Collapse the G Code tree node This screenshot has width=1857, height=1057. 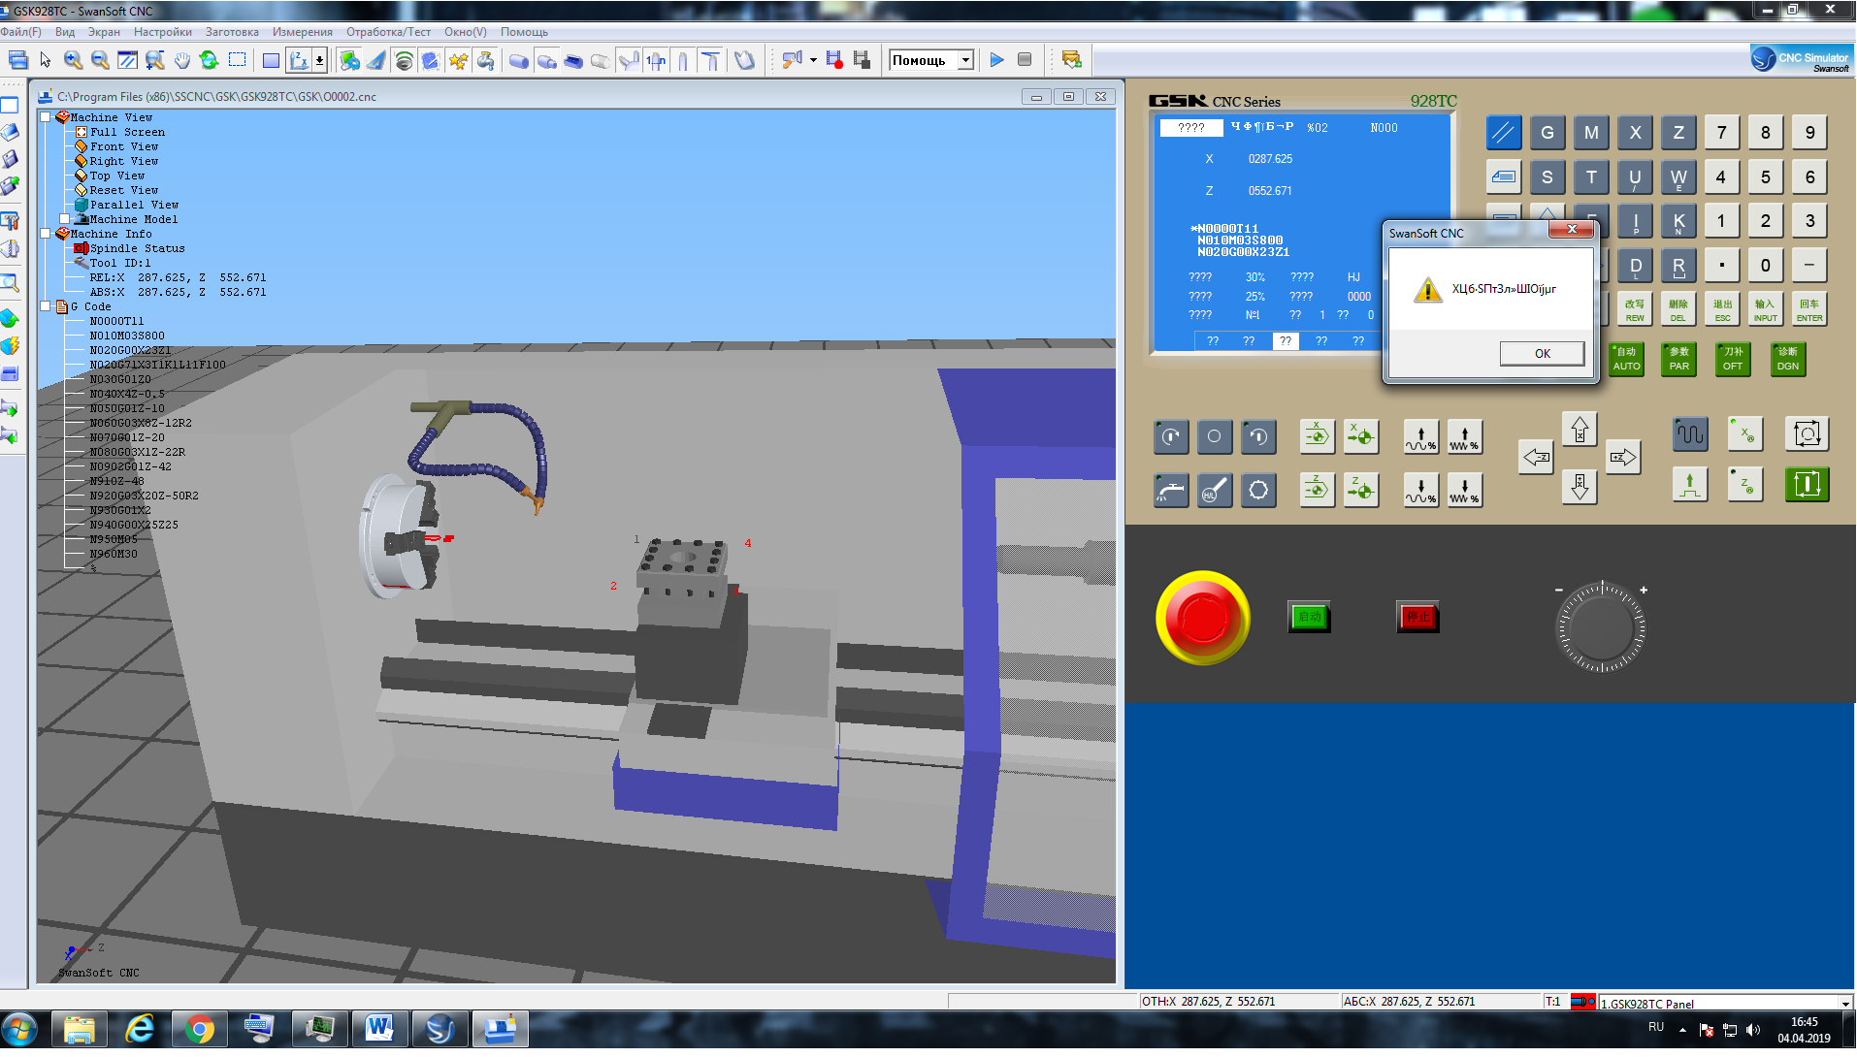point(46,306)
